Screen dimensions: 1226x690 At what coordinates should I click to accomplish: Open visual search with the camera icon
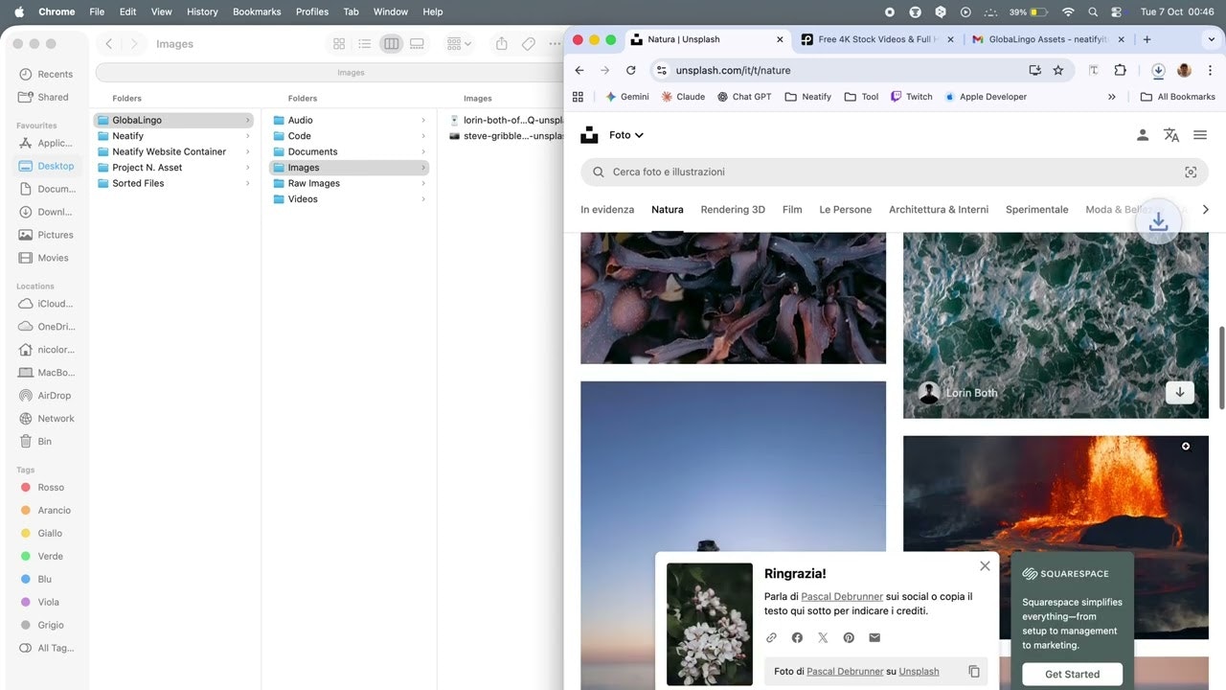[1191, 172]
